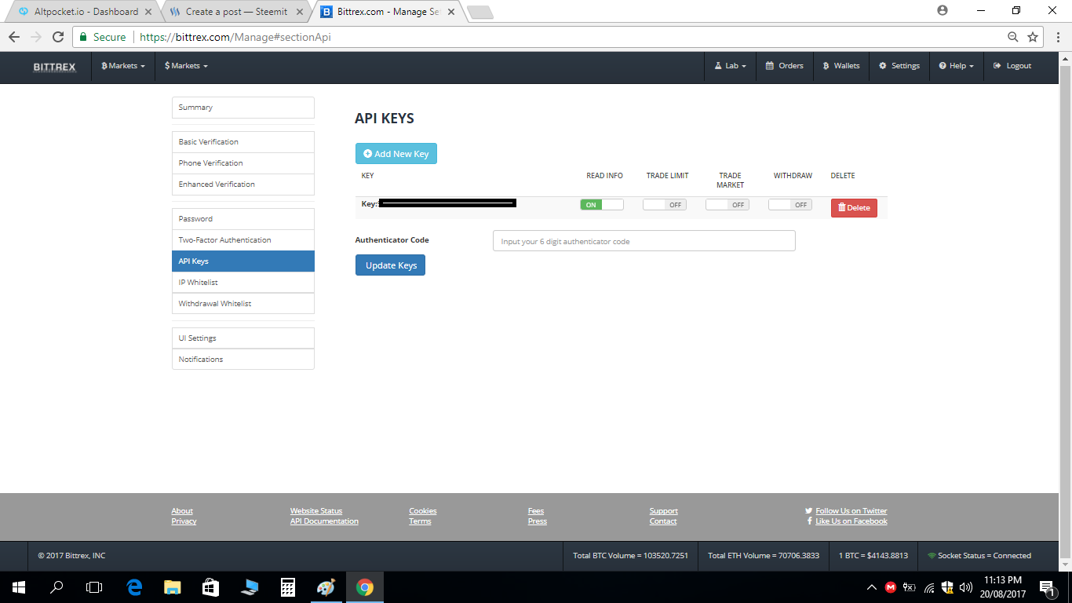Open Chrome menu three dots
This screenshot has height=603, width=1072.
coord(1057,37)
